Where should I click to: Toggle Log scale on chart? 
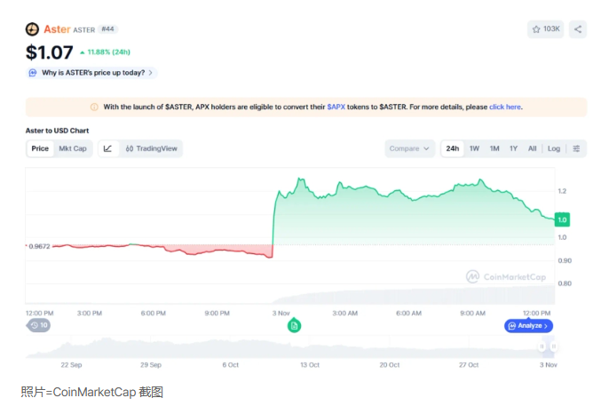(554, 148)
